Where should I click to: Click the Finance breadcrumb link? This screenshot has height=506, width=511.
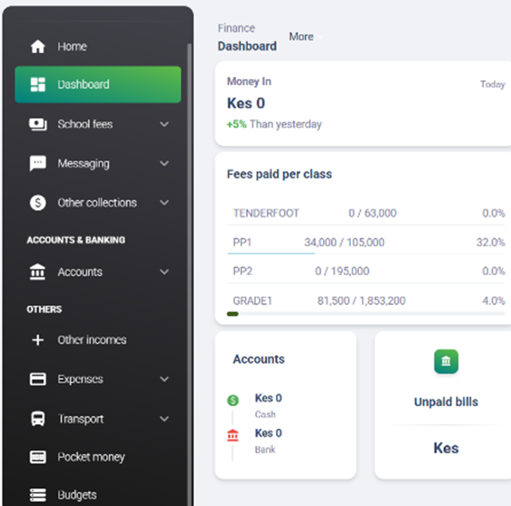pyautogui.click(x=236, y=28)
